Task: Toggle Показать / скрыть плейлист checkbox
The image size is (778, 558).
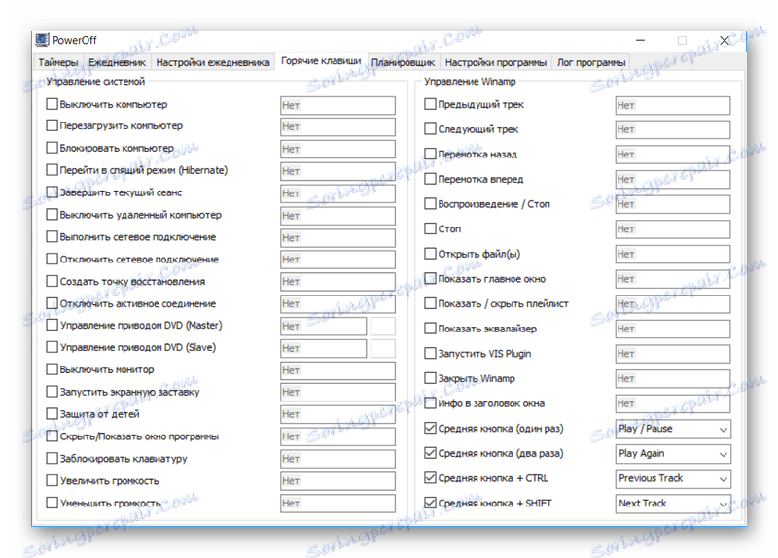Action: [x=430, y=303]
